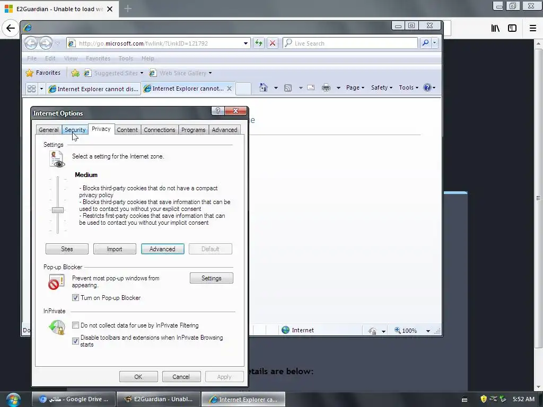Enable Do not collect data for InPrivate Filtering
This screenshot has height=407, width=543.
pos(75,325)
